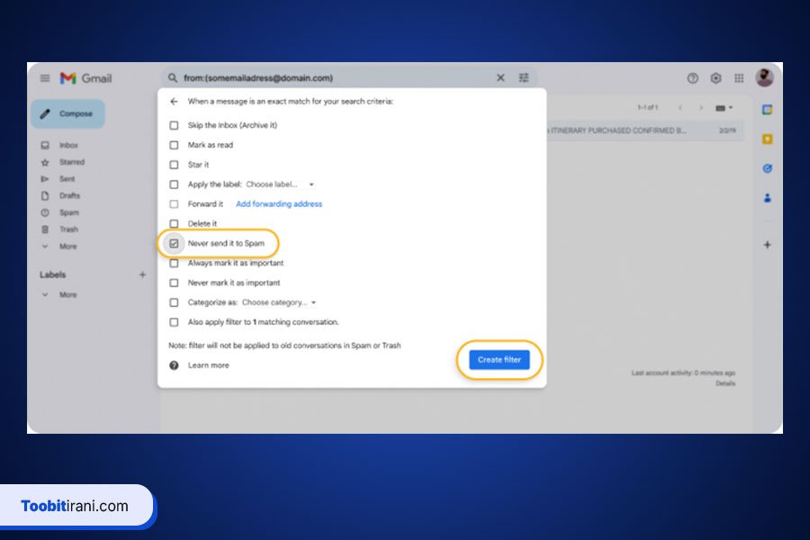Click the Create filter button
Screen dimensions: 810x540
[499, 360]
